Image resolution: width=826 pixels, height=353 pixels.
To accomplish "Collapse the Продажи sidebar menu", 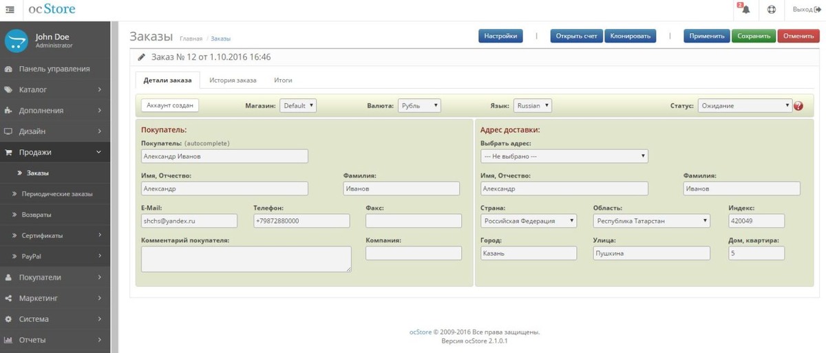I will point(55,152).
